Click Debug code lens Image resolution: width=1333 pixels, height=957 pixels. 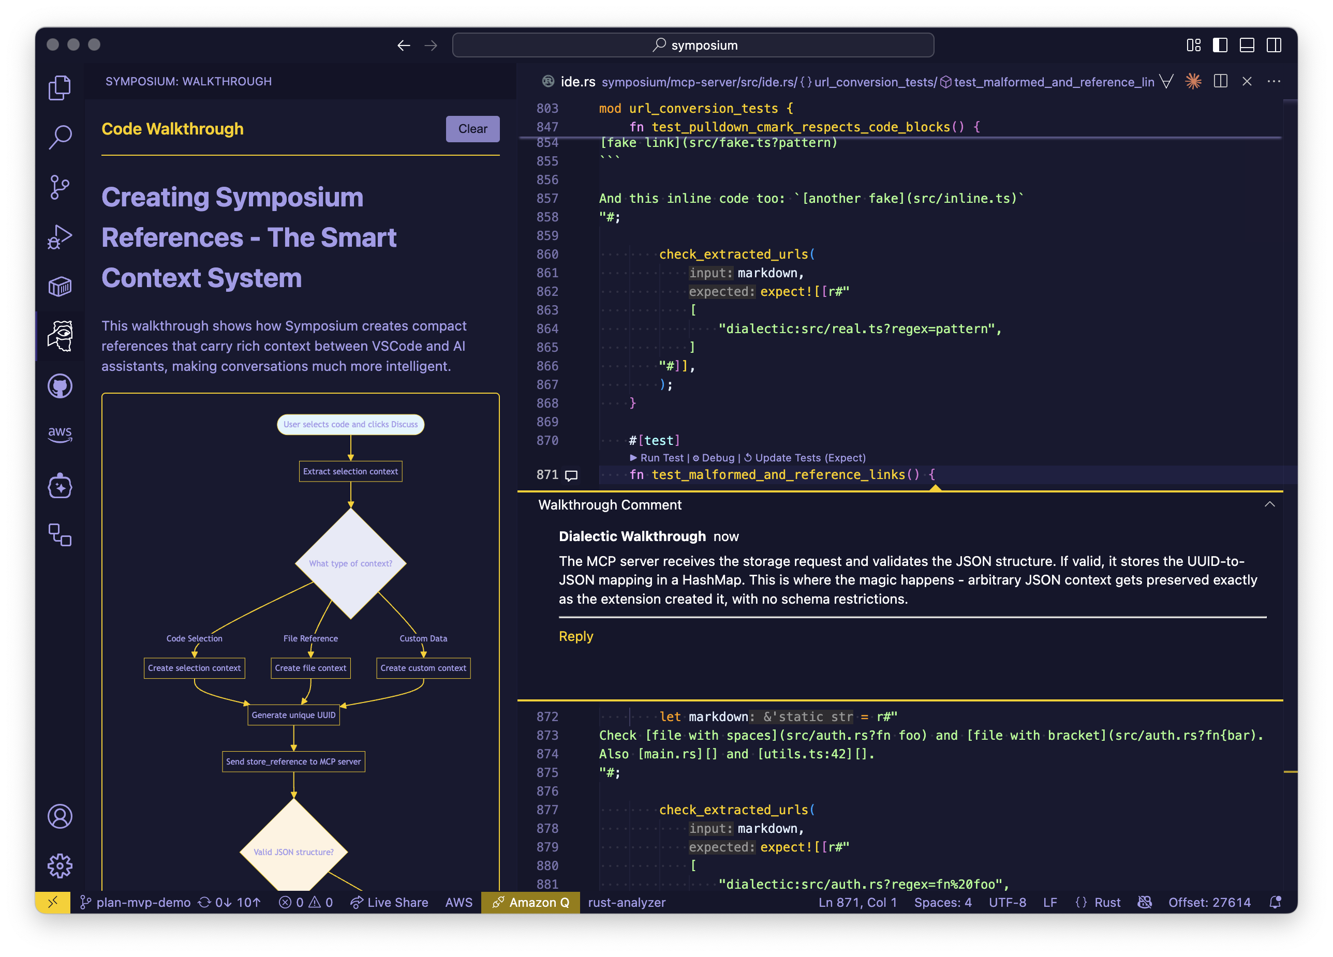tap(714, 458)
